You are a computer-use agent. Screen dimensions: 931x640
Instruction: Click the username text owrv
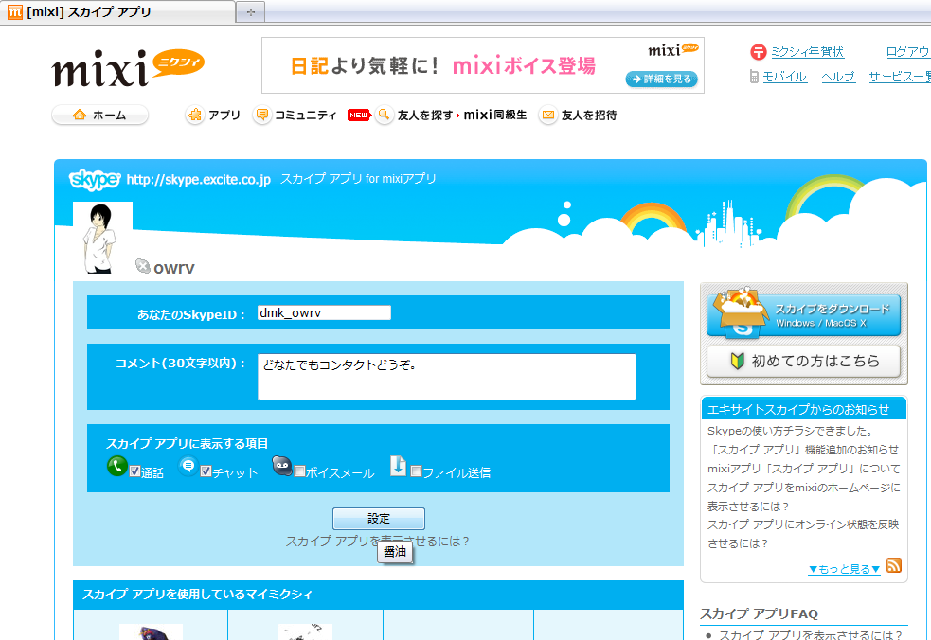[174, 268]
